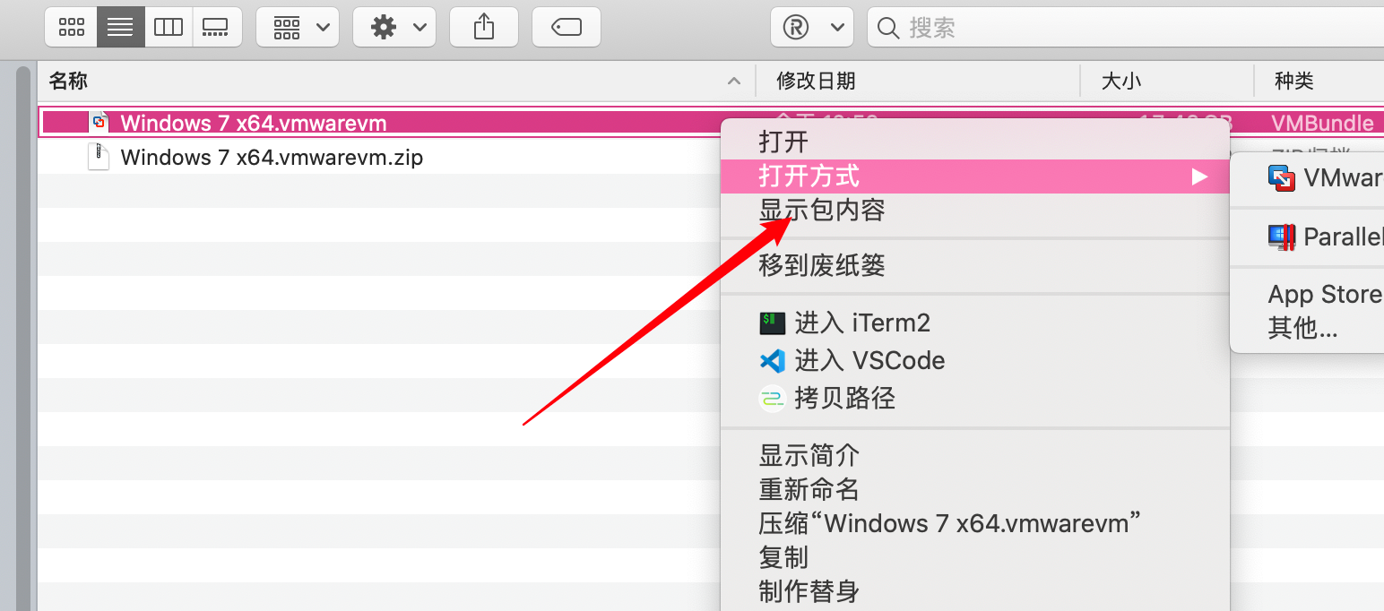Choose 显示简介 from the context menu
This screenshot has height=611, width=1384.
(975, 455)
